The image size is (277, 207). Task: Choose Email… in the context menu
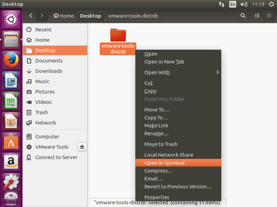178,179
